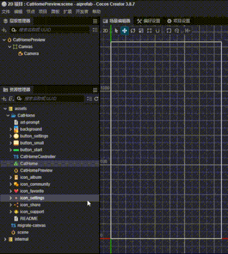Click the pivot/center square icon in toolbar
The width and height of the screenshot is (228, 254).
point(169,30)
